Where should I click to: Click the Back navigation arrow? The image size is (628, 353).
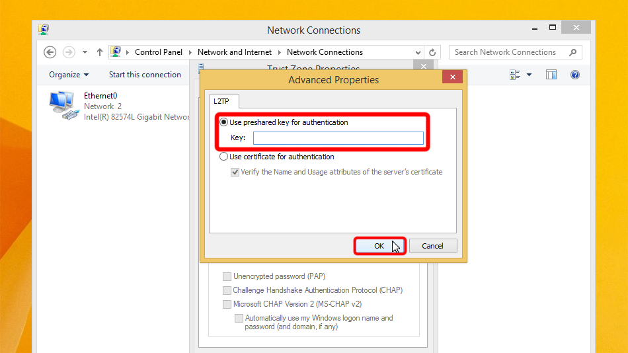pyautogui.click(x=50, y=52)
